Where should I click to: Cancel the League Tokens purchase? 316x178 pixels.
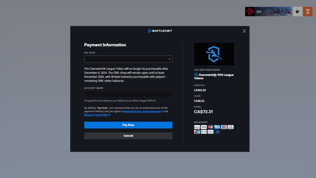pyautogui.click(x=128, y=135)
